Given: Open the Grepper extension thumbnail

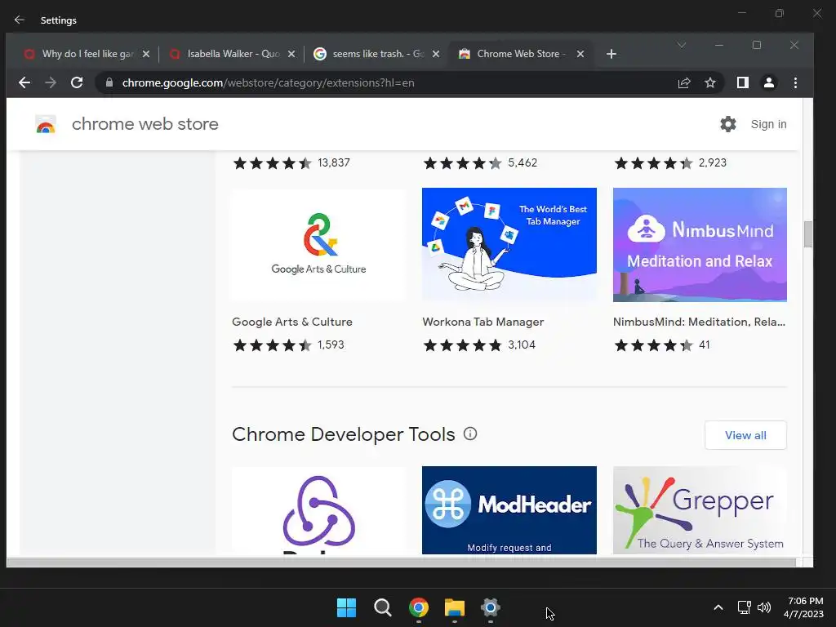Looking at the screenshot, I should 700,510.
